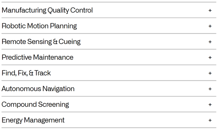Expand Remote Sensing & Cueing plus icon

(x=210, y=42)
